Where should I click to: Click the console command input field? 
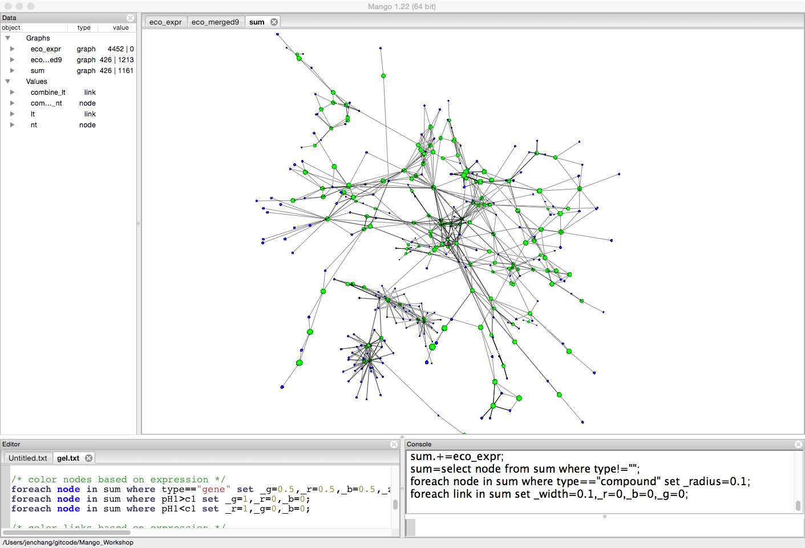(605, 527)
